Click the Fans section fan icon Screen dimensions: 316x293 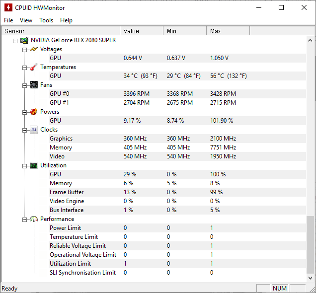click(x=34, y=85)
